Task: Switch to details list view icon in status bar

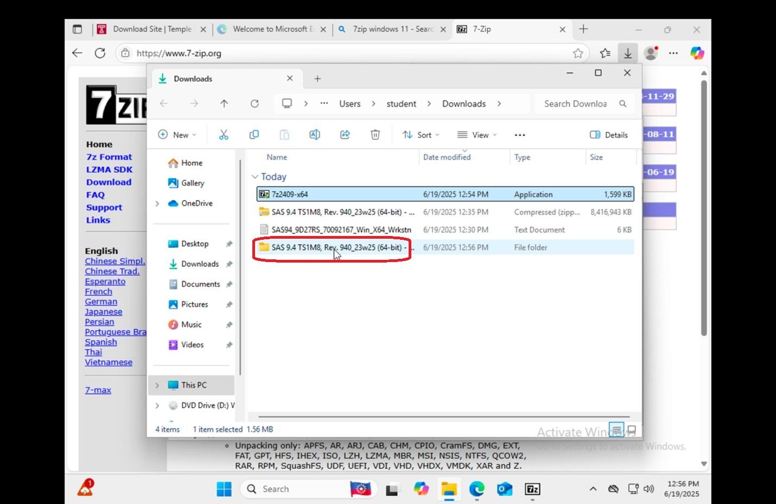Action: [x=616, y=430]
